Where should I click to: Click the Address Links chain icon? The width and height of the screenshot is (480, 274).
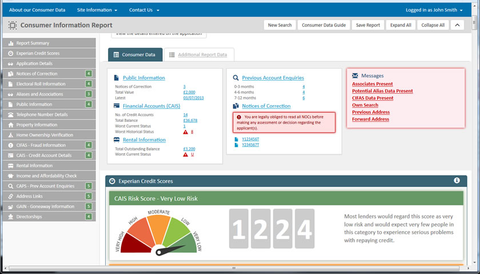click(x=11, y=196)
